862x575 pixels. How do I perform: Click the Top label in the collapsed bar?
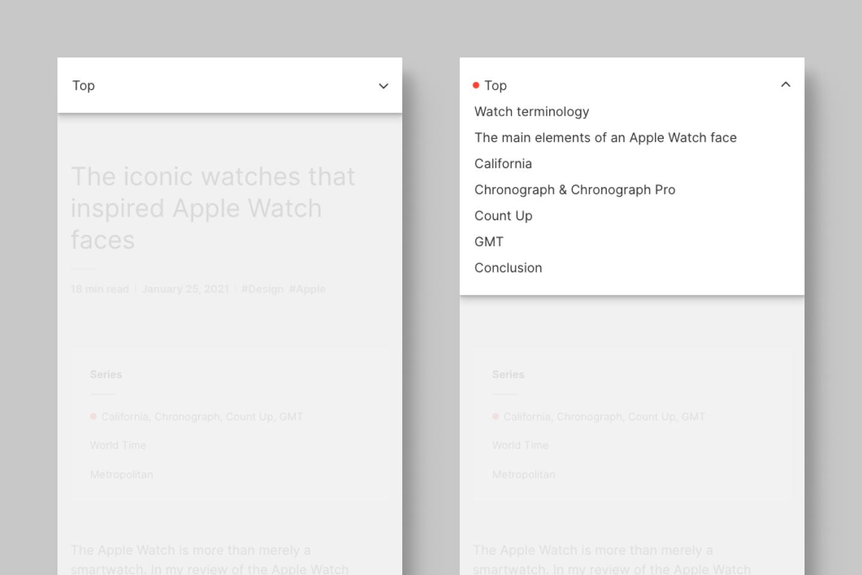[84, 86]
